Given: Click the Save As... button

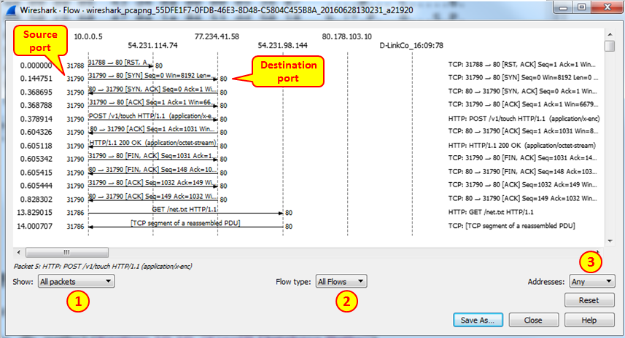Looking at the screenshot, I should click(x=478, y=320).
